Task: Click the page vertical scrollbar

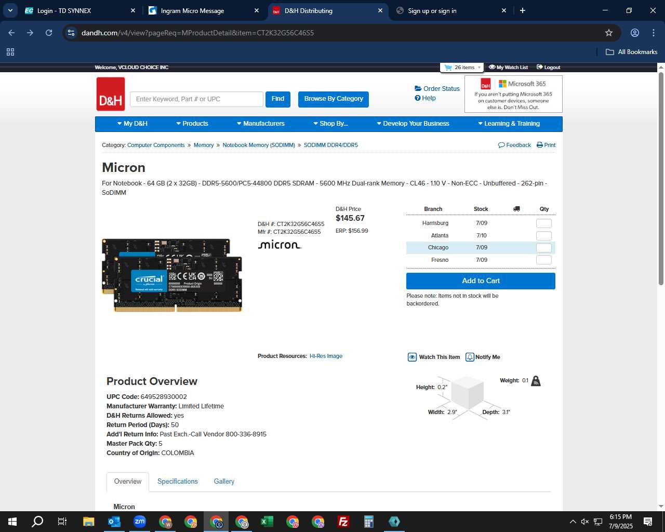Action: tap(661, 179)
